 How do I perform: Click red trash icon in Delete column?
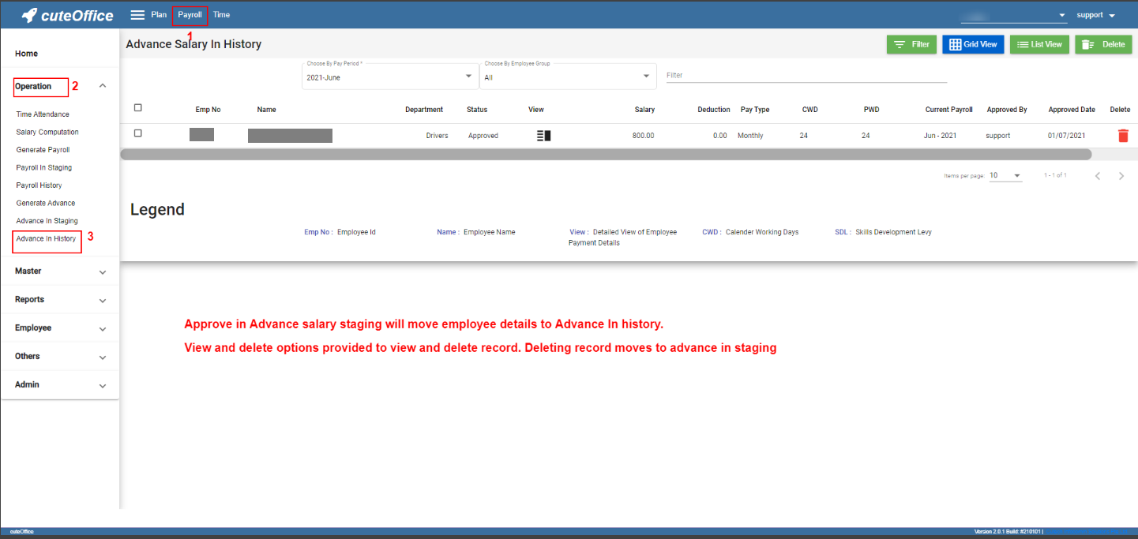(1122, 136)
